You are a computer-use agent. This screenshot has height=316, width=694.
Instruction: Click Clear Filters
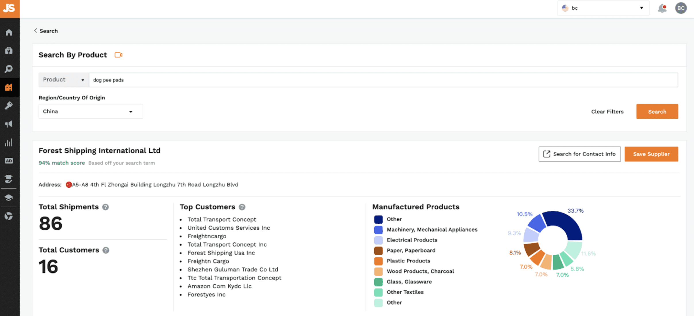(x=607, y=112)
